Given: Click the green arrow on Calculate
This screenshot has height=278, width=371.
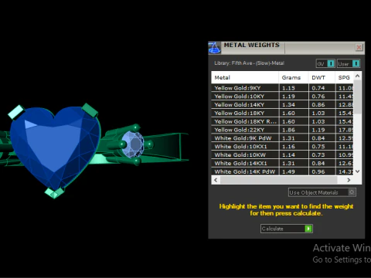Looking at the screenshot, I should tap(308, 229).
